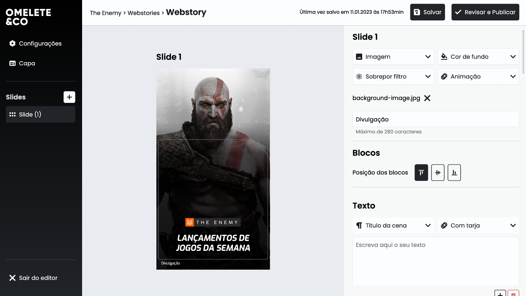This screenshot has width=526, height=296.
Task: Select the centered block position icon
Action: 438,172
